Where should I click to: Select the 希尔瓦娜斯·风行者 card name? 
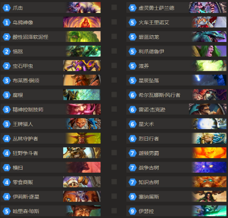[159, 95]
